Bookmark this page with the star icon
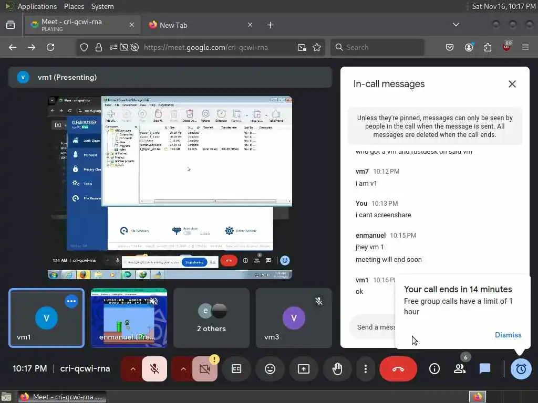The image size is (538, 403). 317,47
